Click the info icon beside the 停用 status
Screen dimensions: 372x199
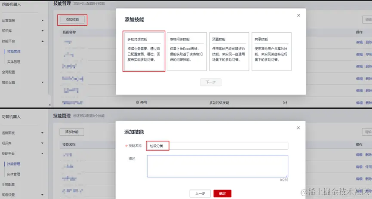(137, 102)
